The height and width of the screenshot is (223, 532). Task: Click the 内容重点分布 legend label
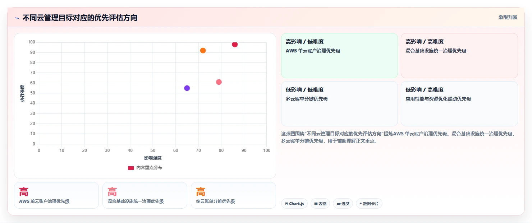(149, 168)
